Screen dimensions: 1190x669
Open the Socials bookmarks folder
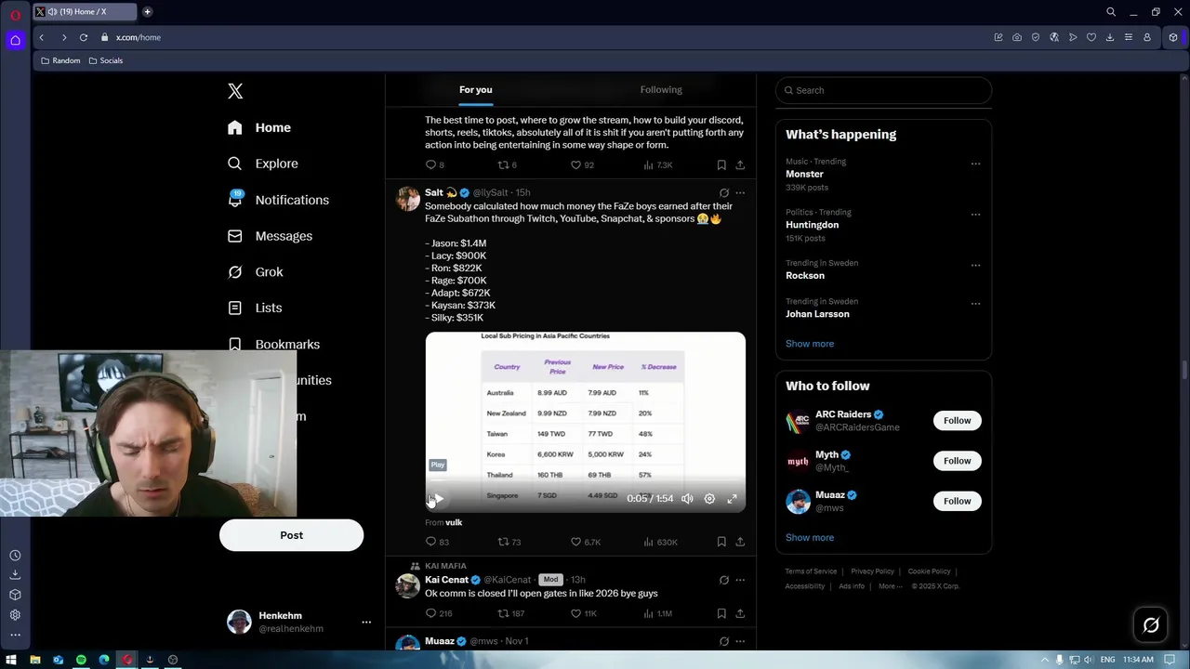pyautogui.click(x=105, y=60)
